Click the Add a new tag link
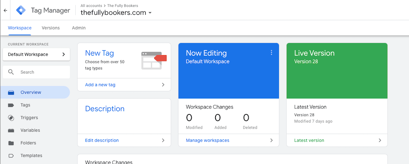 tap(100, 85)
